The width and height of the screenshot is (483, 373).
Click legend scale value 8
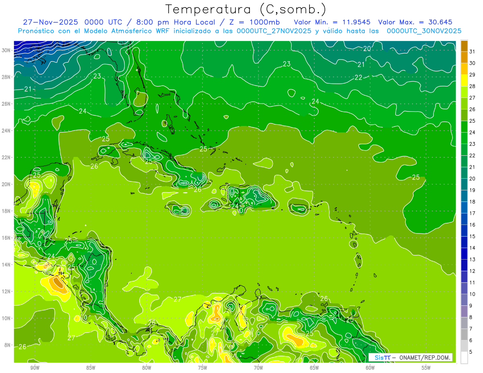tap(471, 317)
